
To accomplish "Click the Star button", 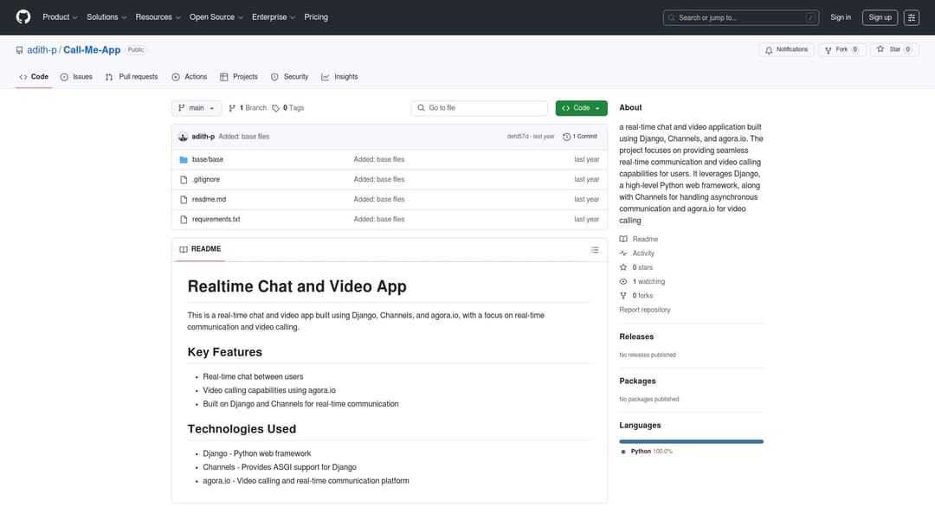I will 893,50.
